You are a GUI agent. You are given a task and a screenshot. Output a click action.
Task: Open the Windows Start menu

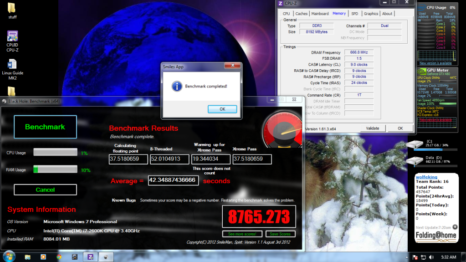tap(9, 257)
